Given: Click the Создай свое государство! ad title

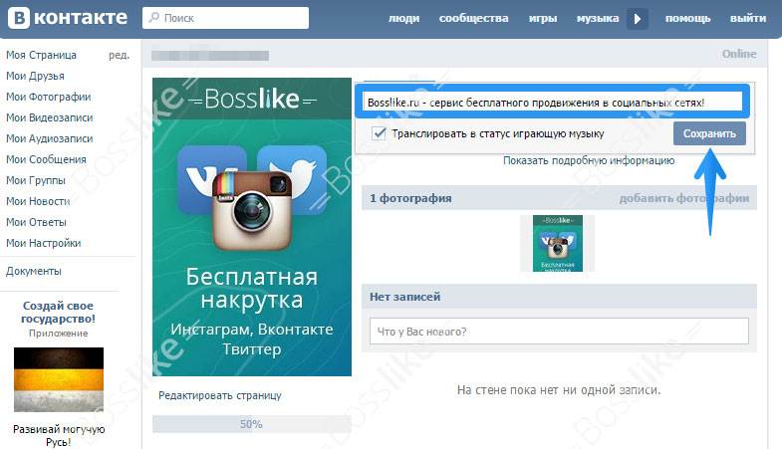Looking at the screenshot, I should 59,312.
